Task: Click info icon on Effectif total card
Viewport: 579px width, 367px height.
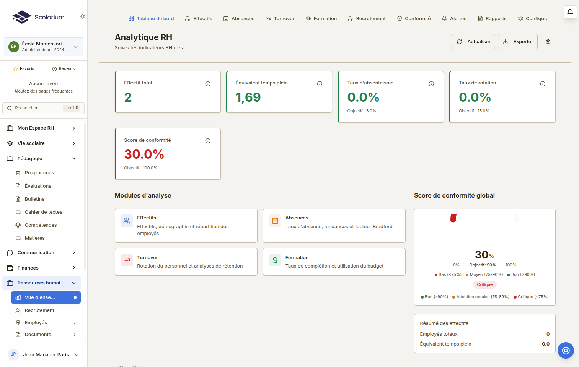Action: tap(208, 84)
